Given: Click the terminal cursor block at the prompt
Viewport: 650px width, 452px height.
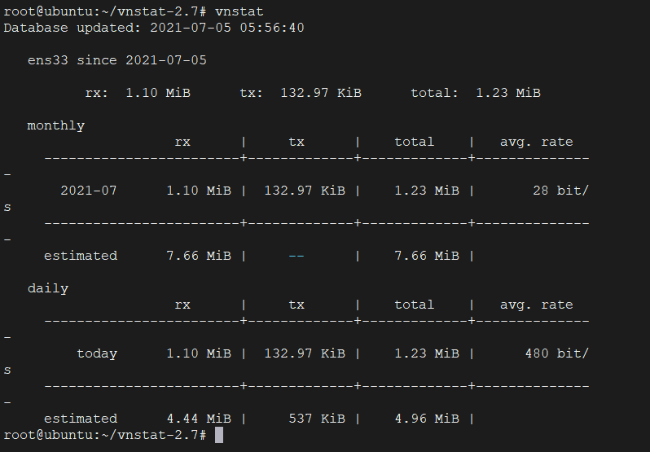Looking at the screenshot, I should click(x=219, y=435).
